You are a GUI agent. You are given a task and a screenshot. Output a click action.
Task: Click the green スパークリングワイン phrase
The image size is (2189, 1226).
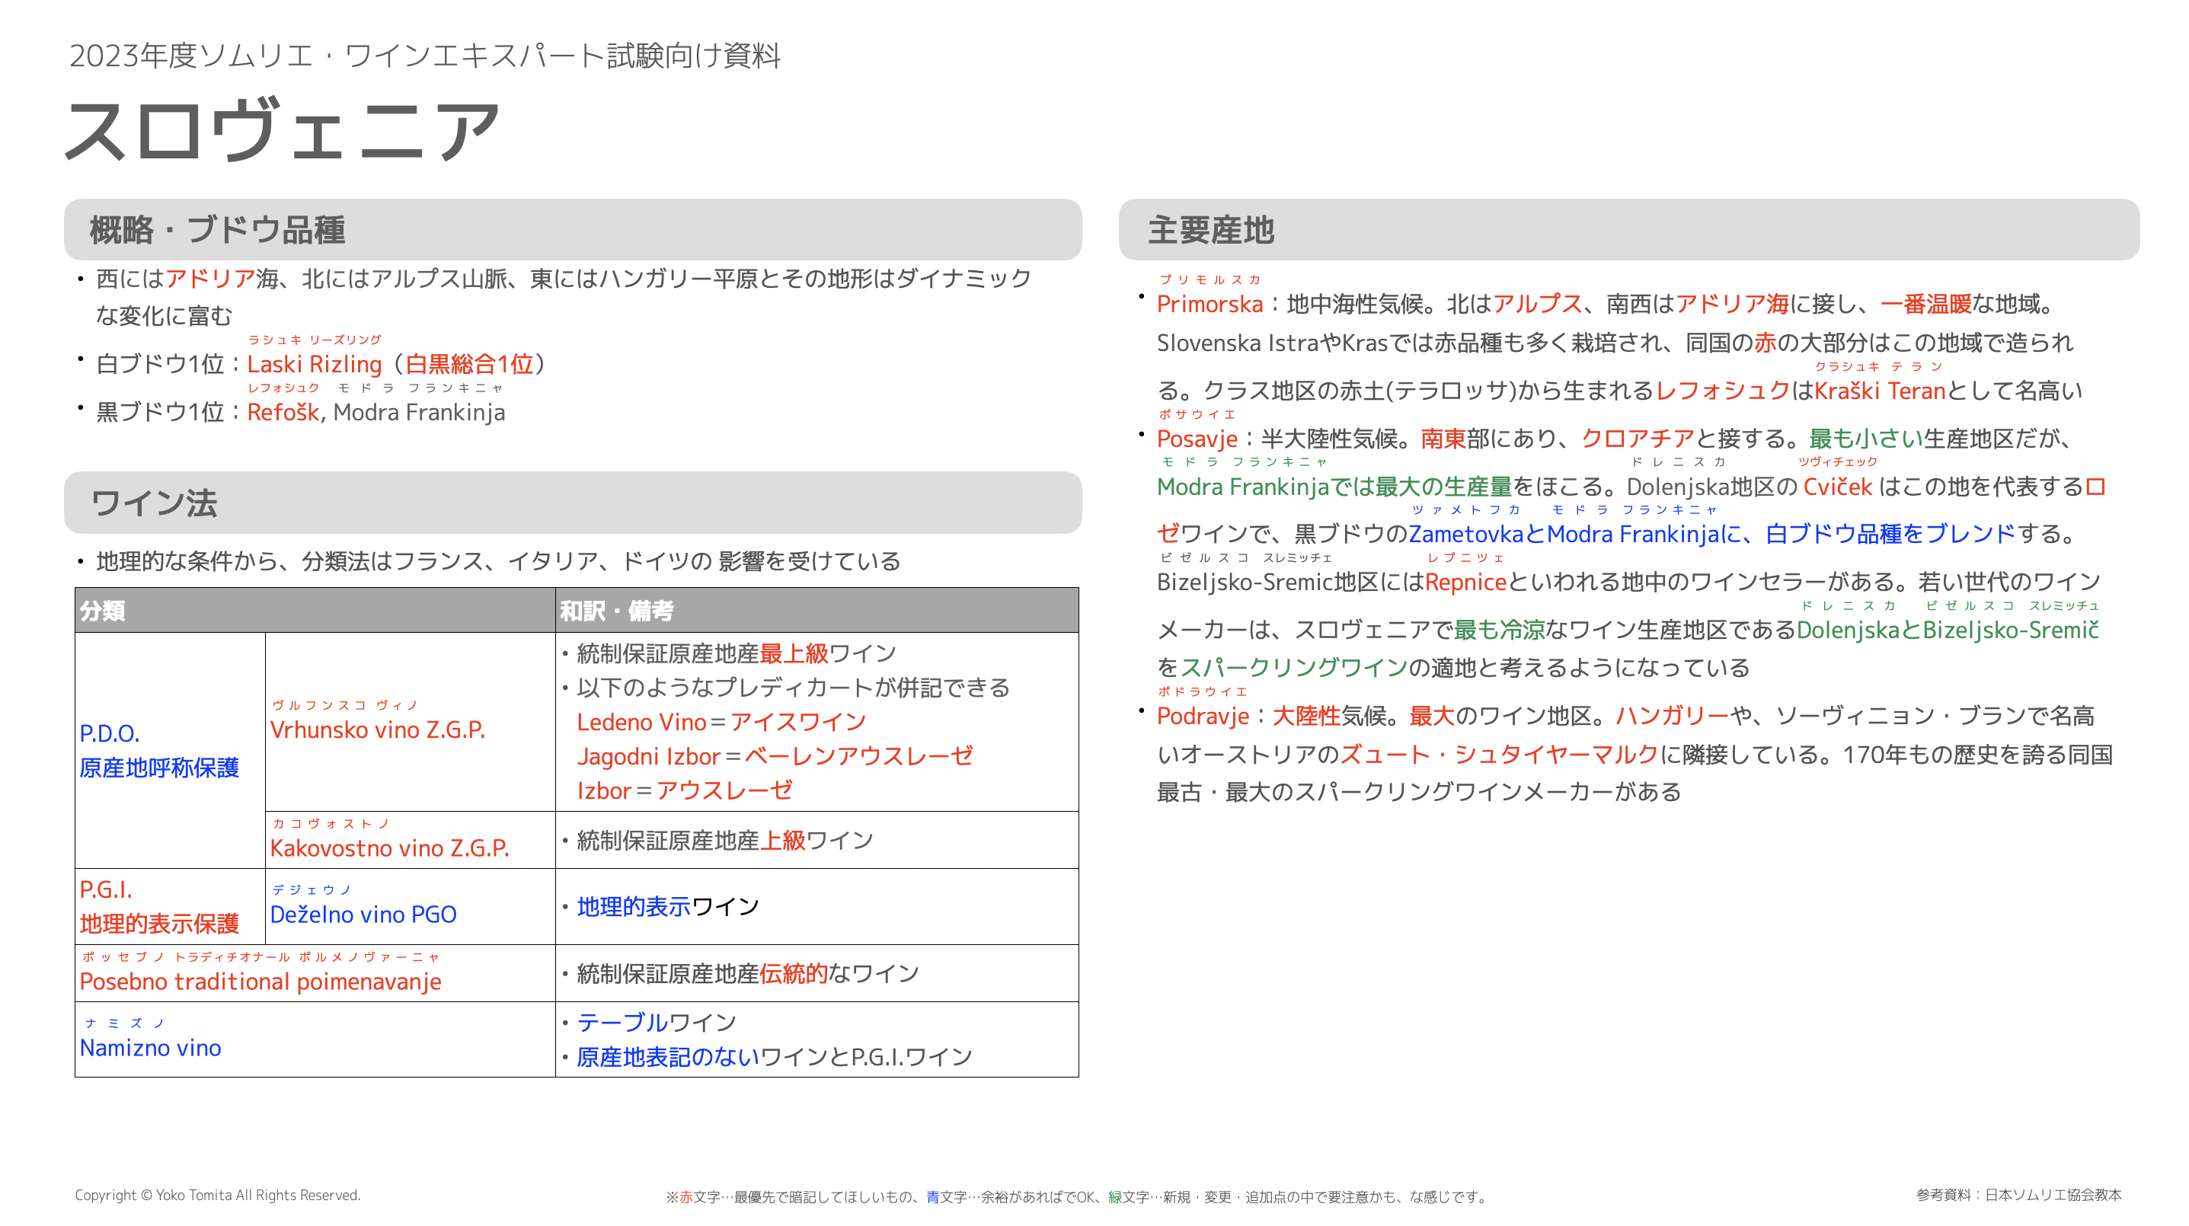point(1293,667)
